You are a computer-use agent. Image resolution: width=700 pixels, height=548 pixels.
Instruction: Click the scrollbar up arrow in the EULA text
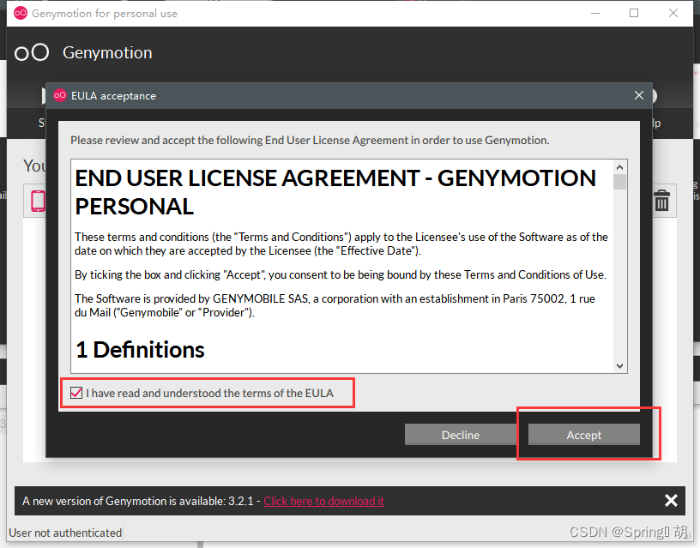[619, 167]
